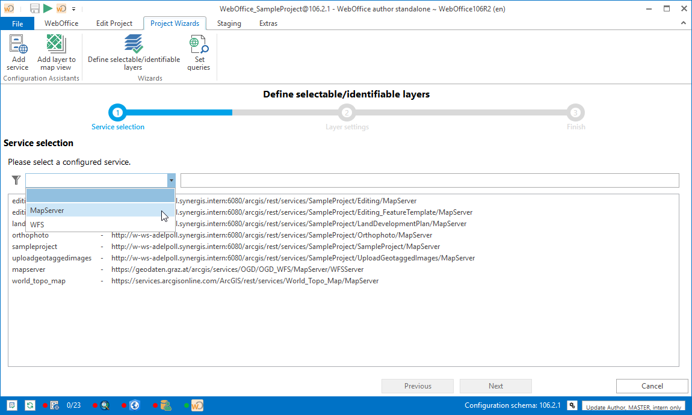The height and width of the screenshot is (415, 692).
Task: Click the globe status icon in the status bar
Action: [x=135, y=405]
